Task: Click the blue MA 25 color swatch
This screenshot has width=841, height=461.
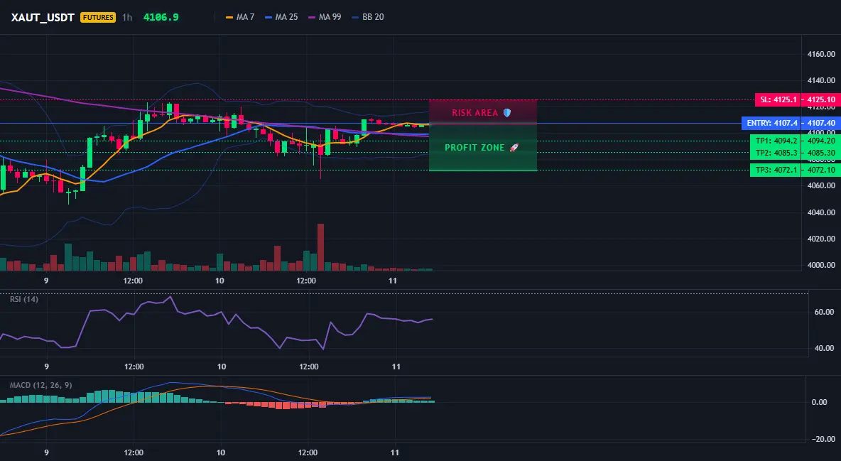Action: [x=268, y=17]
